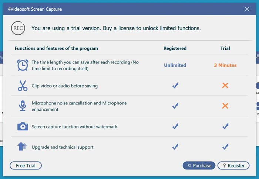Click the 3 Minutes trial value
The height and width of the screenshot is (179, 259).
click(x=225, y=65)
